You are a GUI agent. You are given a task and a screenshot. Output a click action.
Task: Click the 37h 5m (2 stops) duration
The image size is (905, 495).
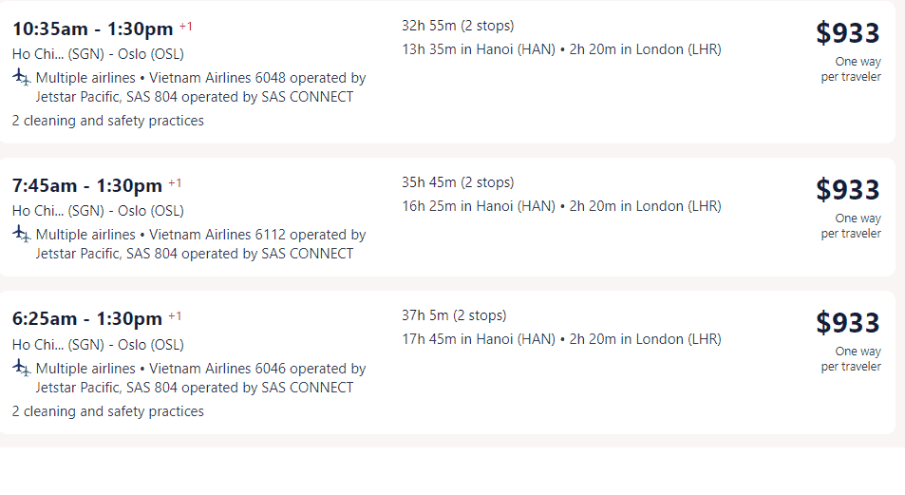pos(454,315)
